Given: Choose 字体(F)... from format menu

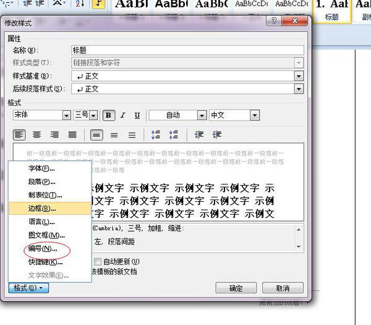Looking at the screenshot, I should (50, 168).
